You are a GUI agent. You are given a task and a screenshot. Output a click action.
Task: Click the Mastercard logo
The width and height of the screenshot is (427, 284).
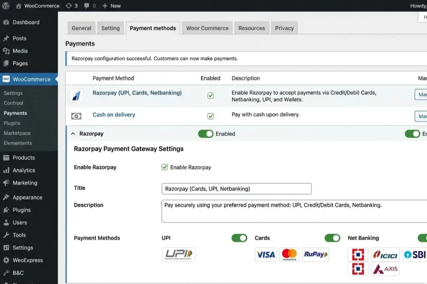(289, 254)
